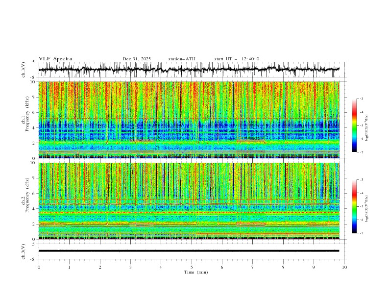Screen dimensions: 388x300
Task: Click the 'ch.1(V)' waveform axis label
Action: (24, 70)
